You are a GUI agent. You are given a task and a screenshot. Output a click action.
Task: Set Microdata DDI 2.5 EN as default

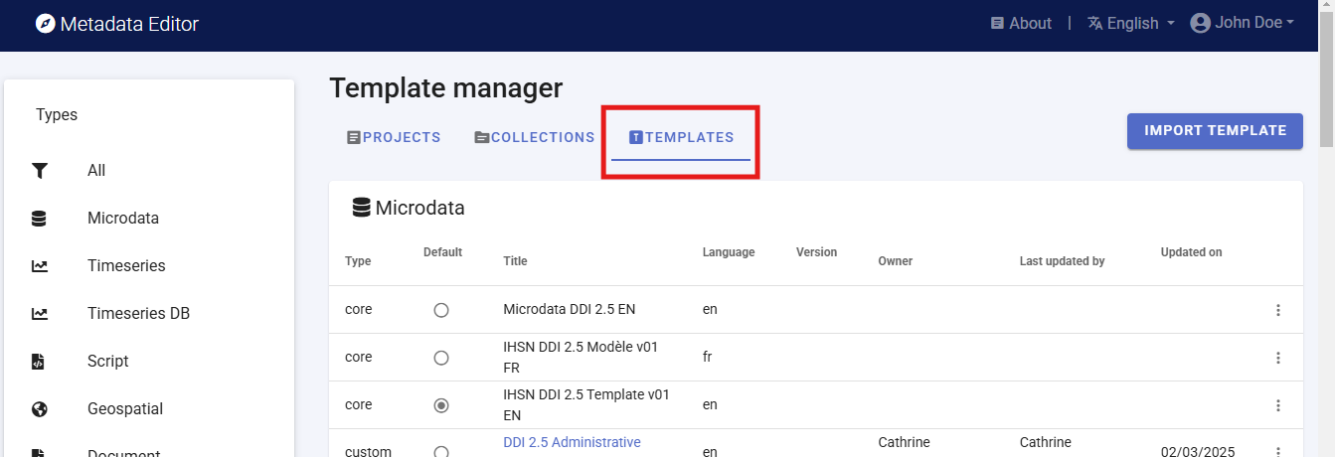[x=441, y=310]
